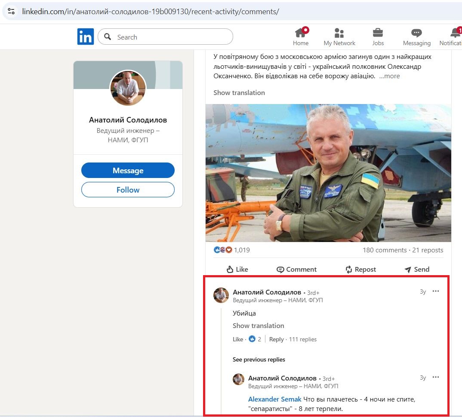Click the browser site info icon
Viewport: 462px width, 417px height.
pos(11,11)
